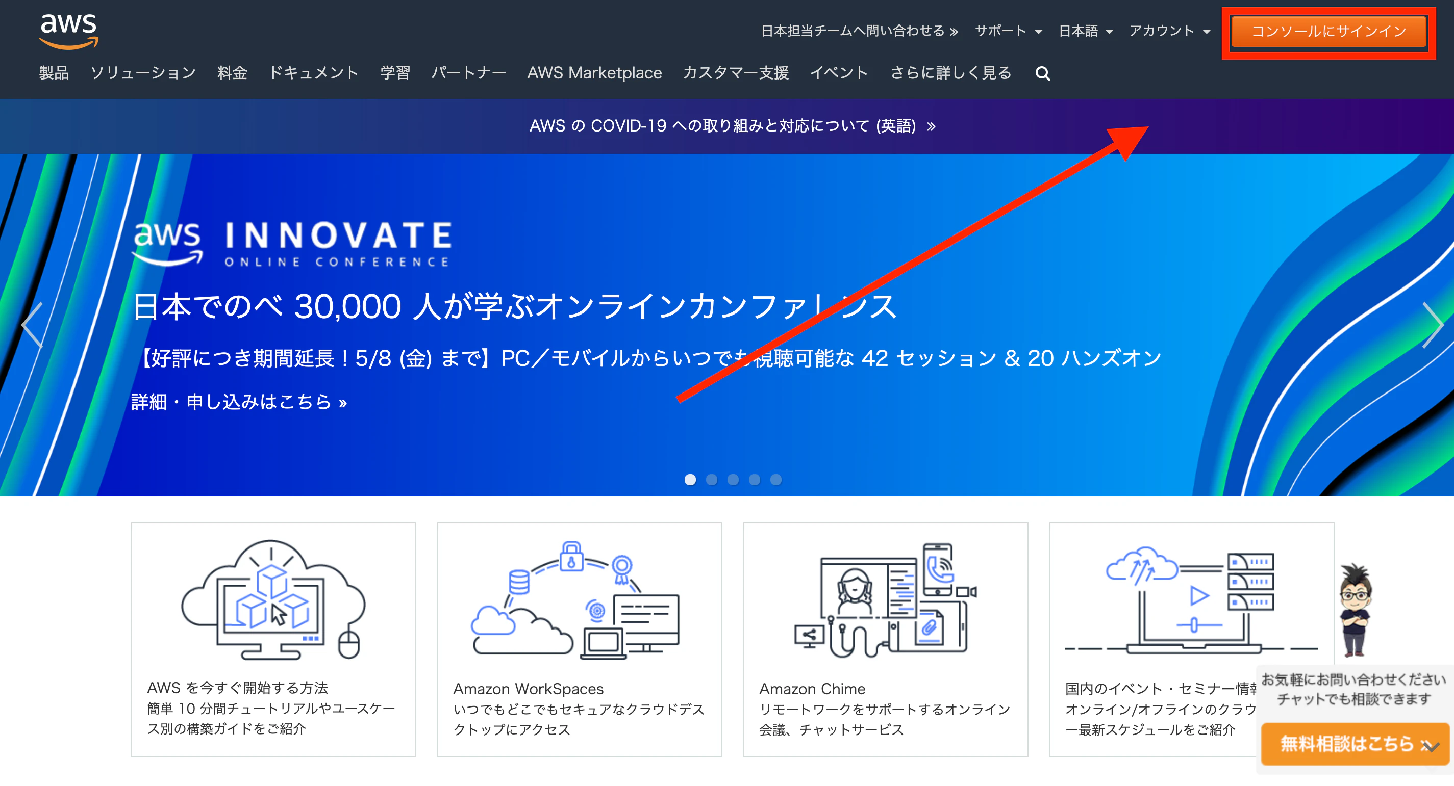1454x786 pixels.
Task: Click the 30,000 人 conference headline
Action: coord(514,307)
